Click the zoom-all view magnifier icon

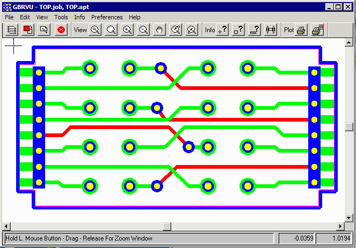pyautogui.click(x=95, y=29)
